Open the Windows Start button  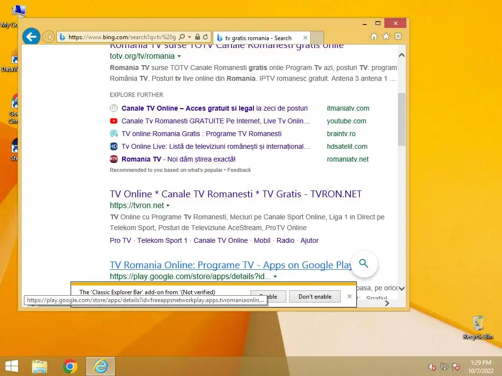click(x=12, y=366)
